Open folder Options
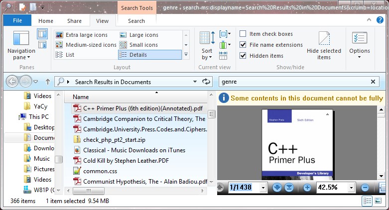389x210 pixels. click(x=360, y=45)
